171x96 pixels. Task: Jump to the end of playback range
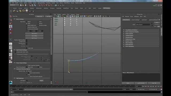coord(161,86)
